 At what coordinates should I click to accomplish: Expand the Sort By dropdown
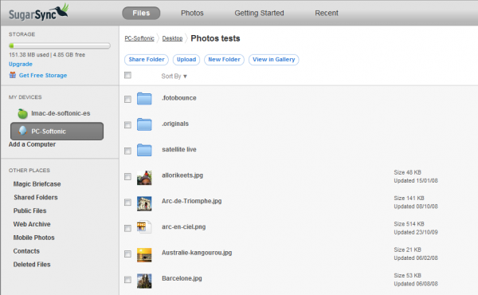point(174,77)
